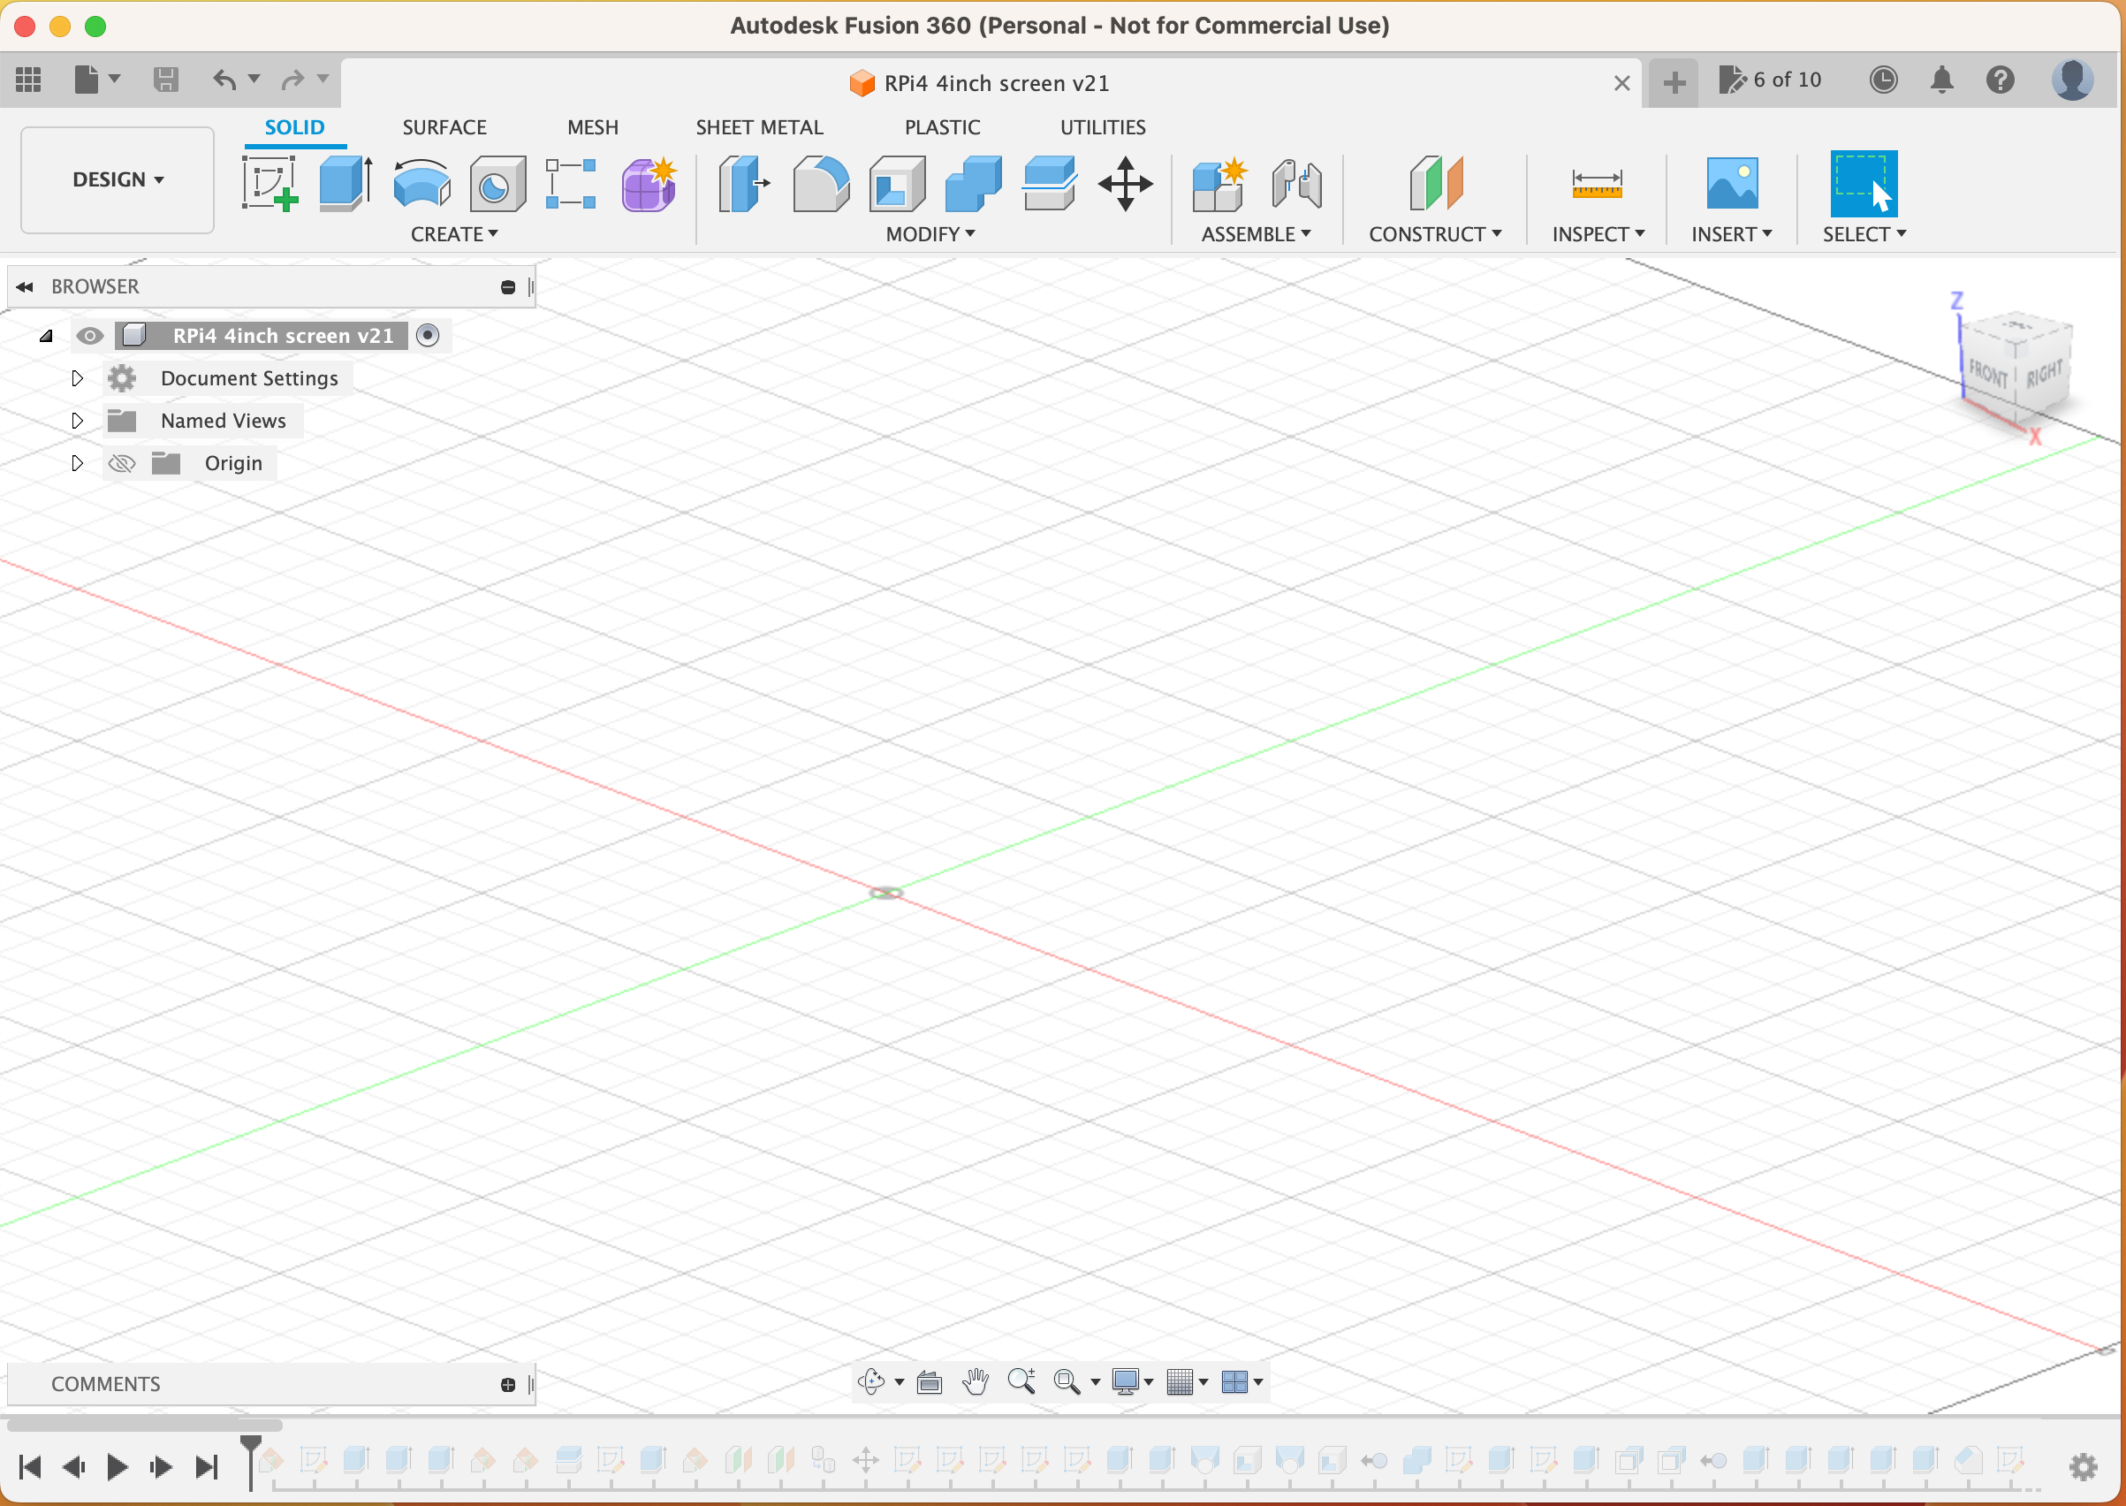This screenshot has width=2126, height=1506.
Task: Open the Help question mark
Action: [2000, 80]
